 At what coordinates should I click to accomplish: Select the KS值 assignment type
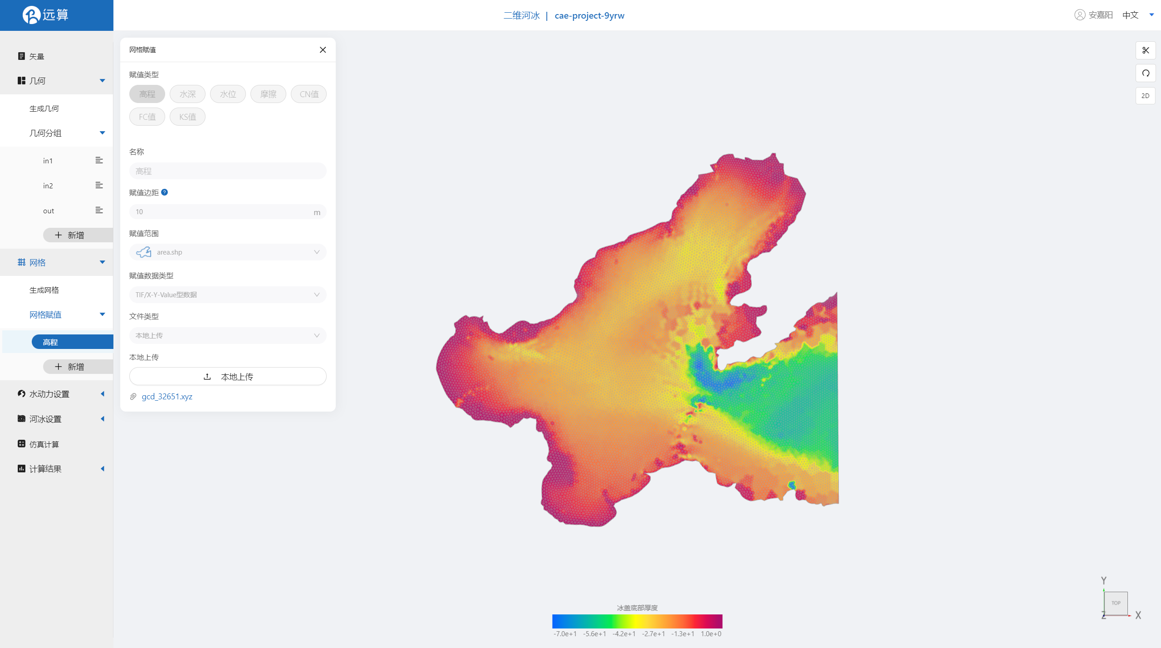(187, 117)
